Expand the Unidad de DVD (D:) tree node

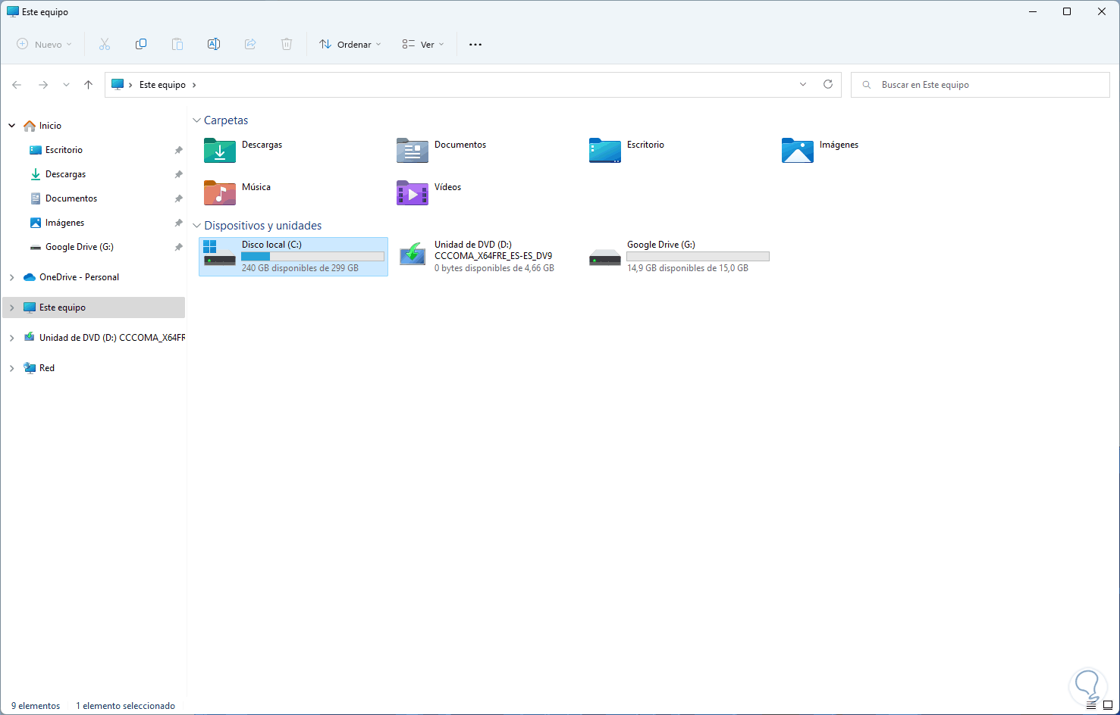click(12, 338)
